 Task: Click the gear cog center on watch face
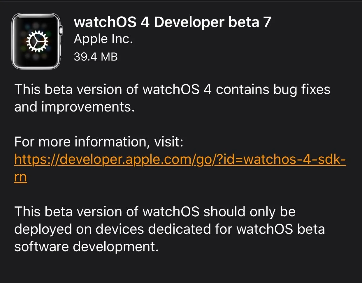pos(37,42)
